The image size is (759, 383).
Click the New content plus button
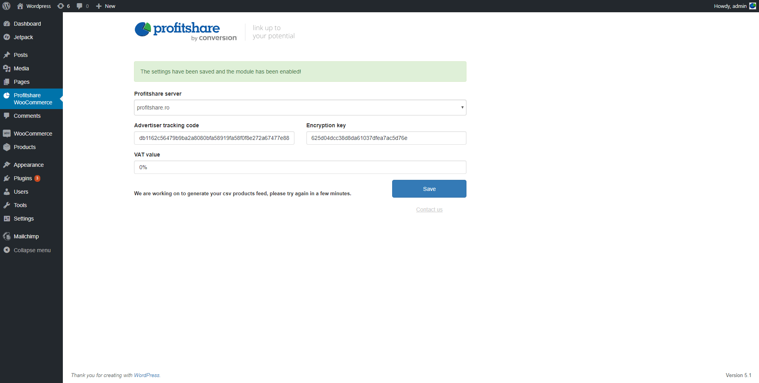106,6
